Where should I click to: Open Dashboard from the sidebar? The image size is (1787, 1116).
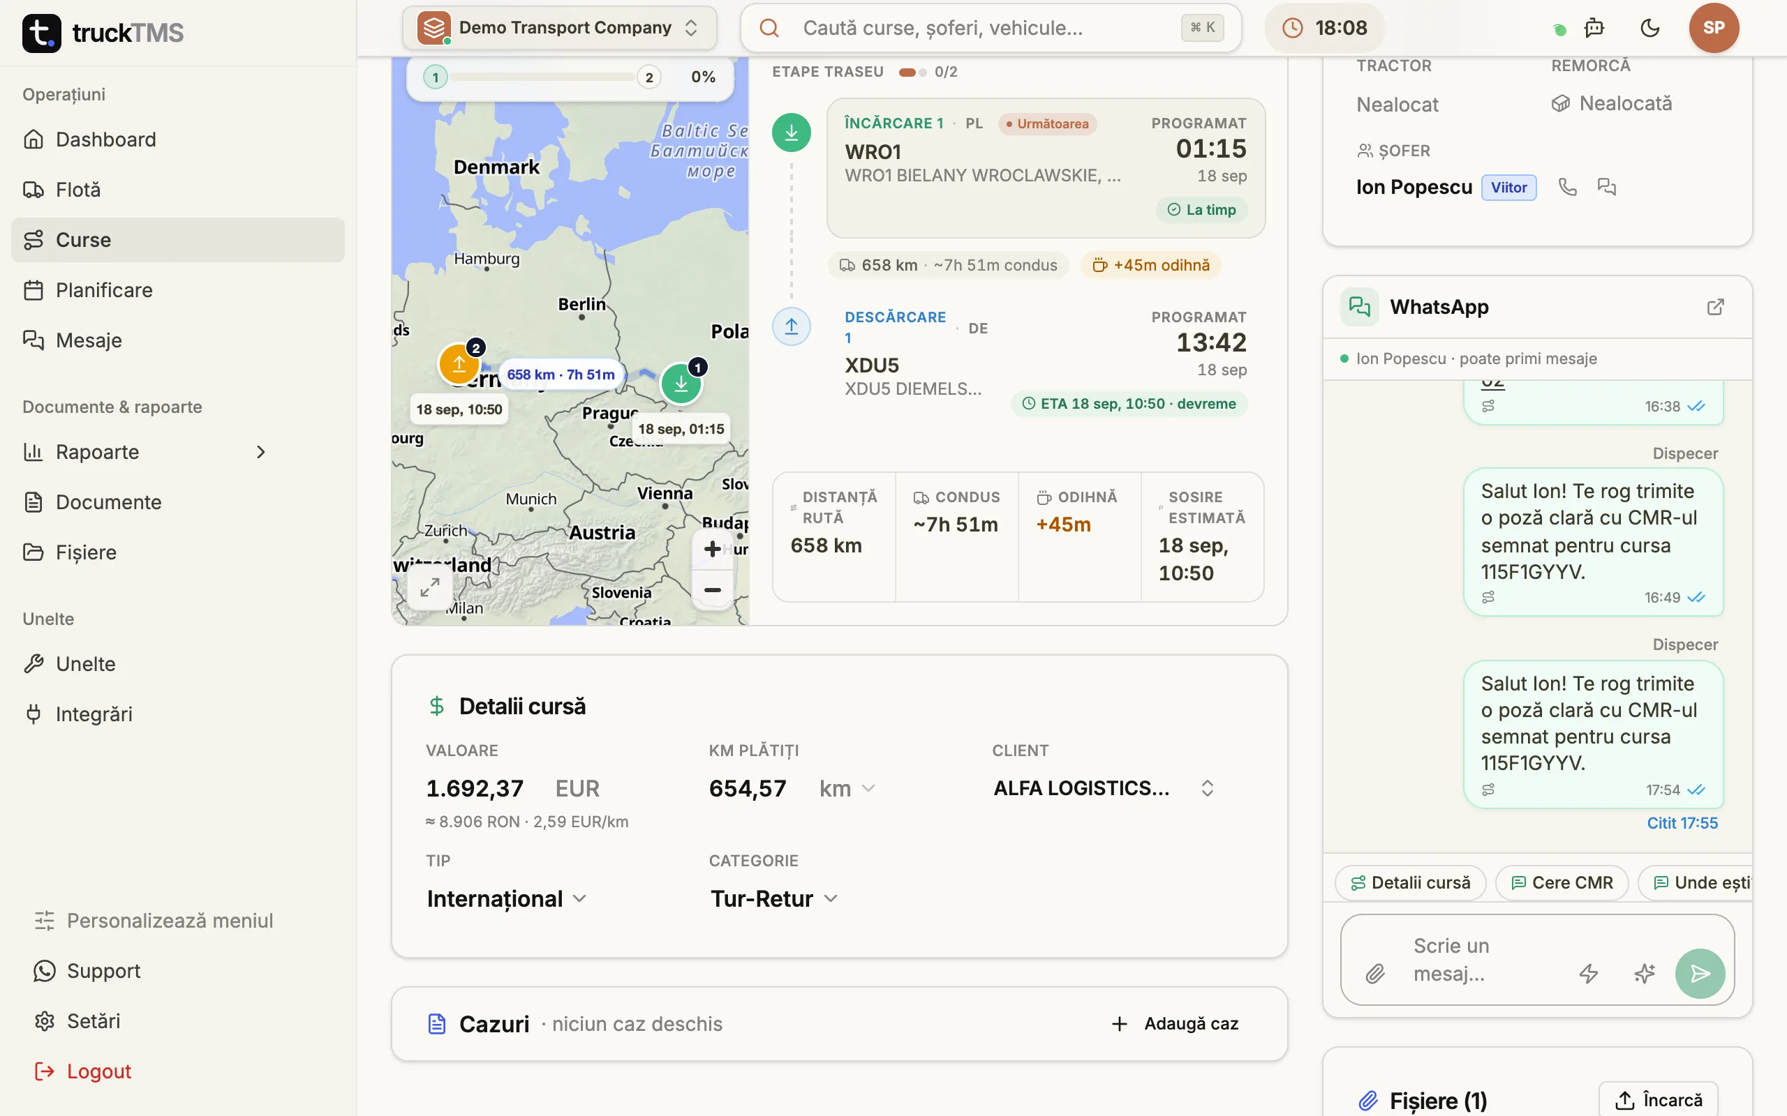click(x=178, y=139)
